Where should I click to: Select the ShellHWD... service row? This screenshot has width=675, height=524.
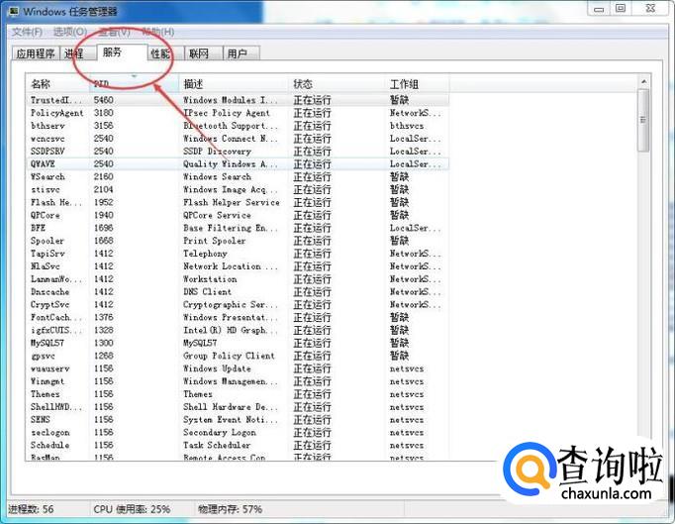[x=238, y=407]
